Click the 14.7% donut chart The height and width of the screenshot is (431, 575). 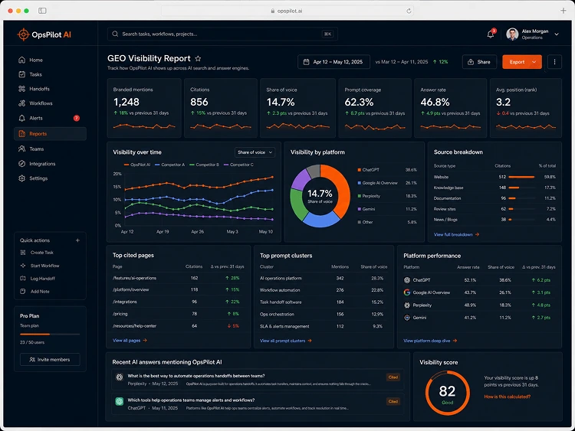[320, 196]
